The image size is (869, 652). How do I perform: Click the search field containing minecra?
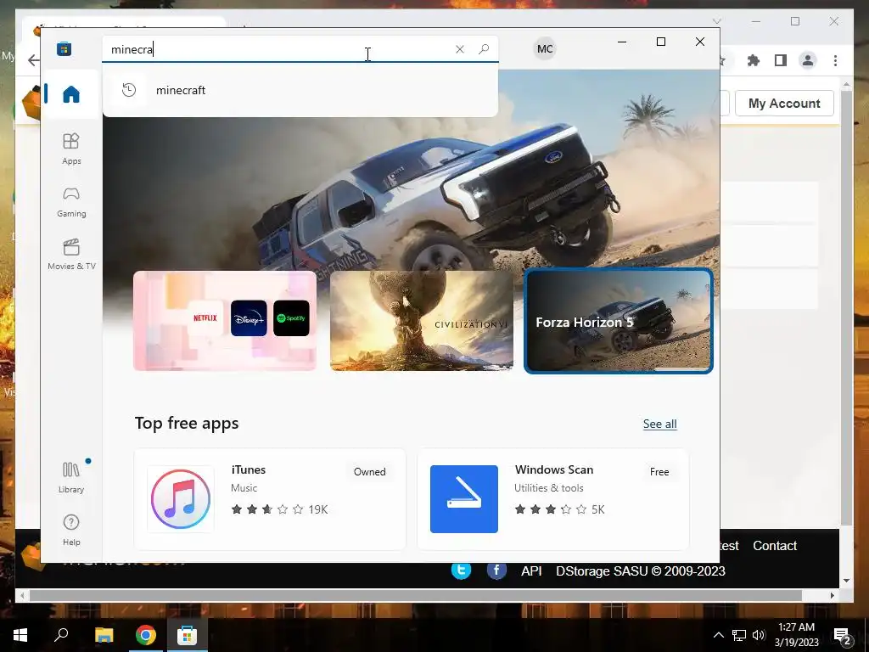(x=300, y=49)
